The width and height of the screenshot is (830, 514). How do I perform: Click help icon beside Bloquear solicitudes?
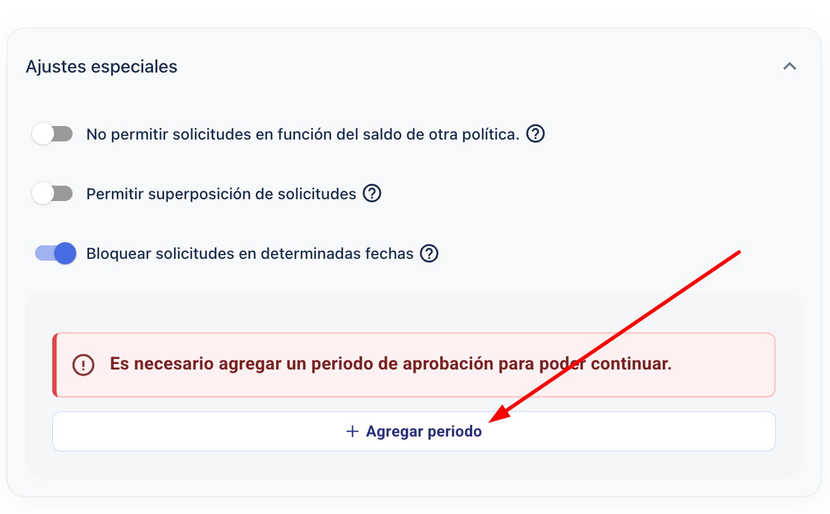(x=429, y=253)
